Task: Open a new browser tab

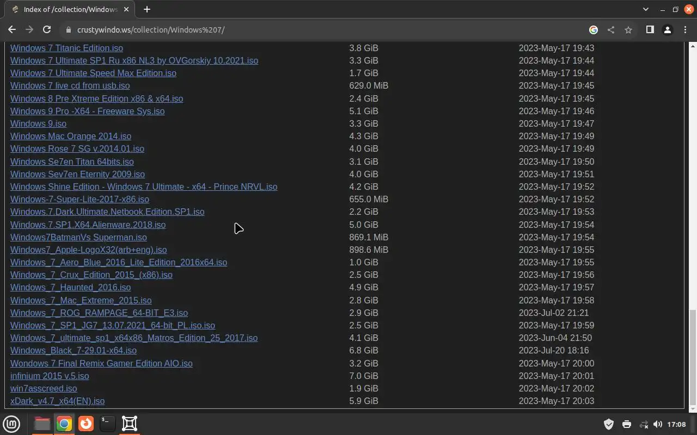Action: 147,9
